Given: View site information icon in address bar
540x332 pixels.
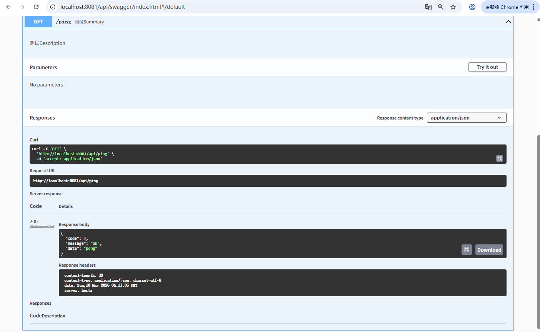Looking at the screenshot, I should point(53,7).
